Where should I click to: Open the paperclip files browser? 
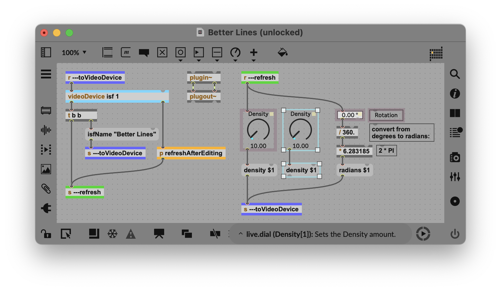[46, 189]
